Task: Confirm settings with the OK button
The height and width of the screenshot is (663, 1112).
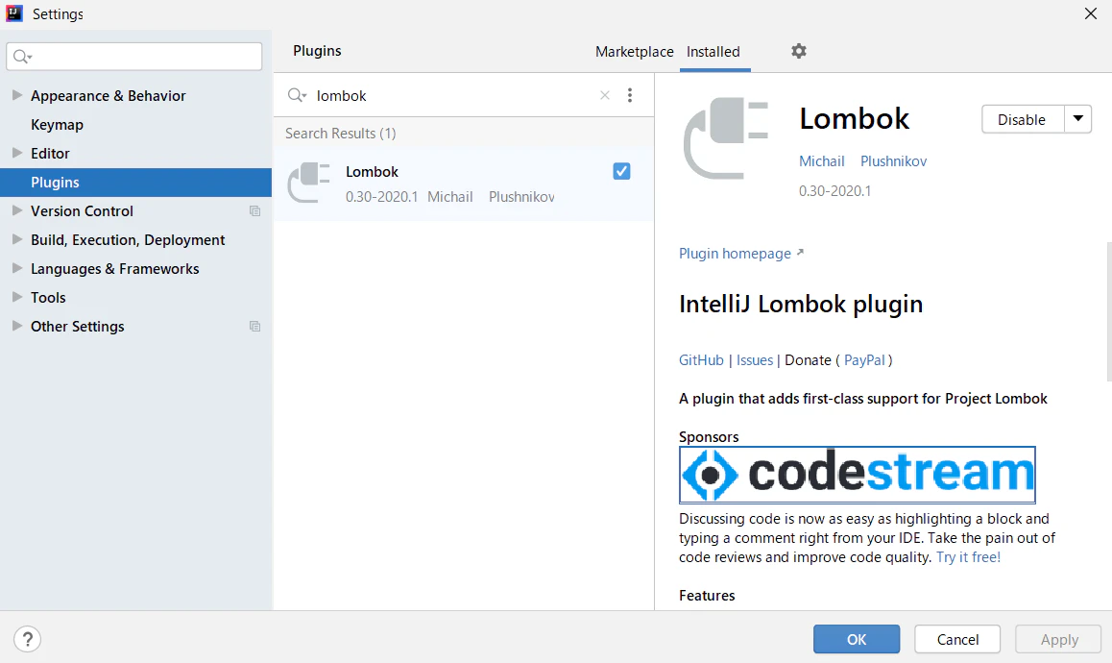Action: click(857, 639)
